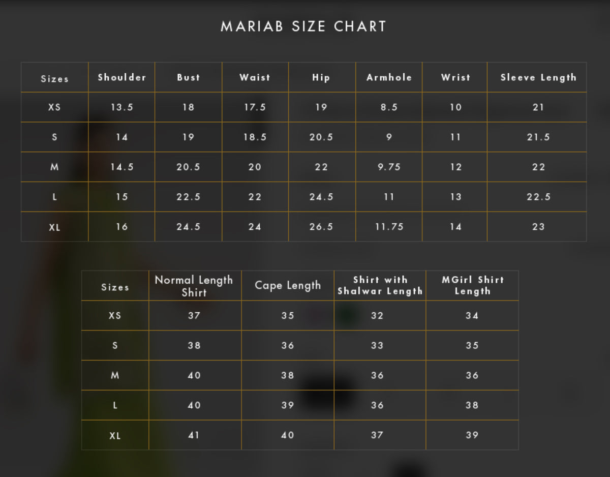Select the XL armhole value 11.75
The height and width of the screenshot is (477, 610).
[389, 227]
